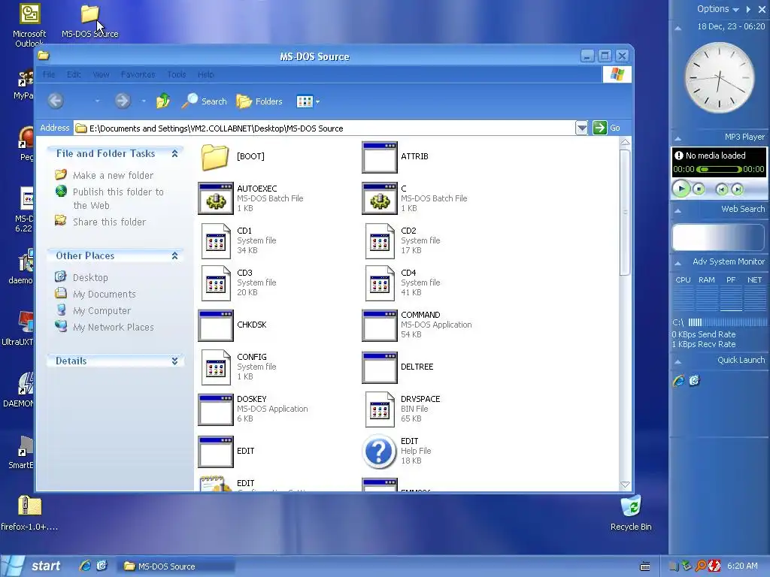
Task: Open the Views dropdown button
Action: pyautogui.click(x=308, y=101)
